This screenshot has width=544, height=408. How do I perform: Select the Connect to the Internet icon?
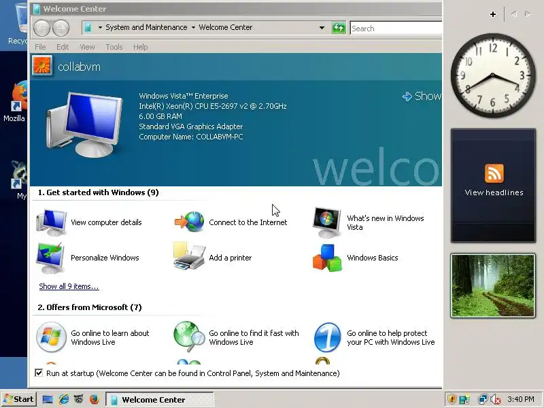point(190,222)
